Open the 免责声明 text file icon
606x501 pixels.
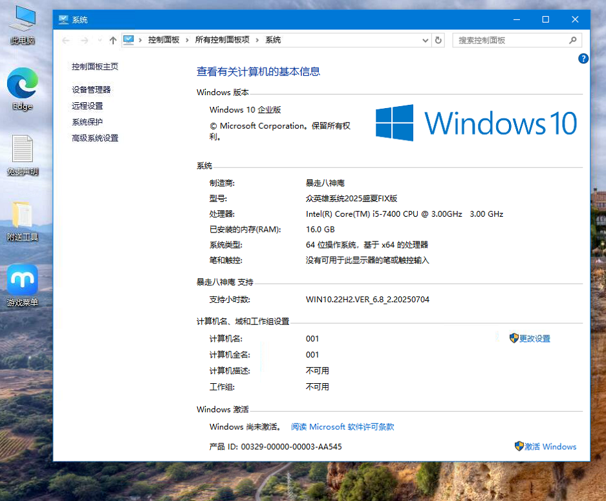(x=23, y=155)
